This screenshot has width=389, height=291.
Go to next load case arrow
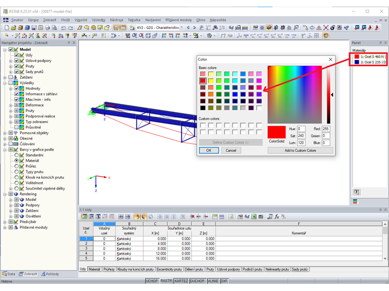tap(194, 28)
